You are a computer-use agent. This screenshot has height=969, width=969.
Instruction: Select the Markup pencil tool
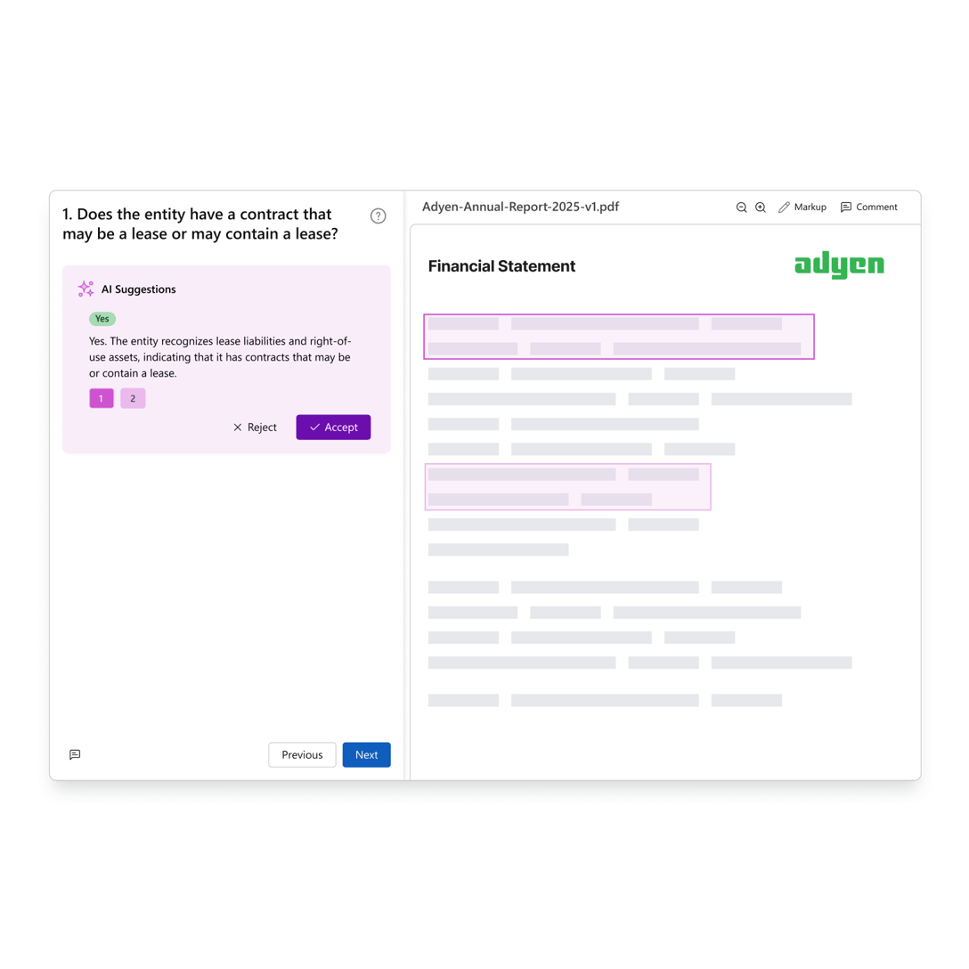pos(802,208)
